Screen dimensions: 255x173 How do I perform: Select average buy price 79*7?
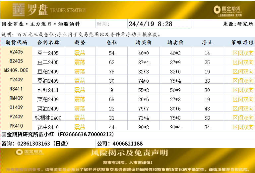click(x=144, y=109)
